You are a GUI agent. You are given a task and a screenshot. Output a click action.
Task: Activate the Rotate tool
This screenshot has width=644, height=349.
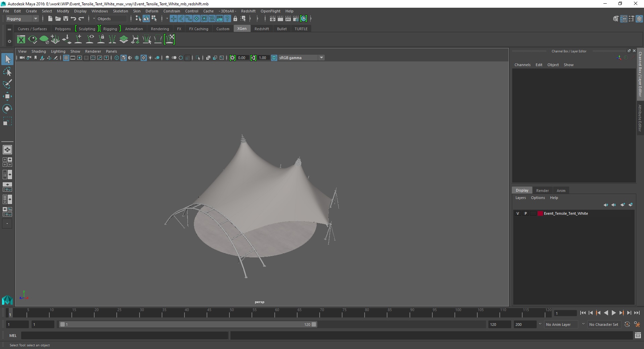pos(7,109)
